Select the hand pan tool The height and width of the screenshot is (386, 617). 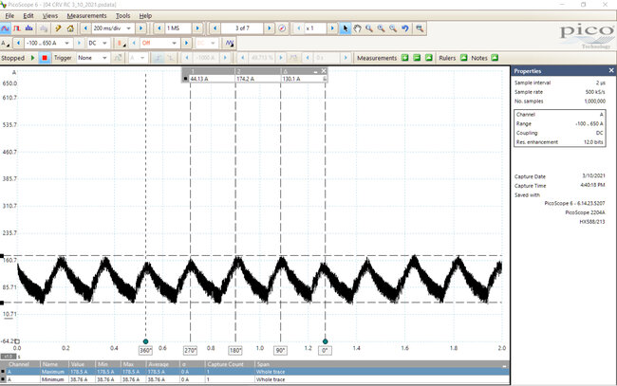coord(357,29)
